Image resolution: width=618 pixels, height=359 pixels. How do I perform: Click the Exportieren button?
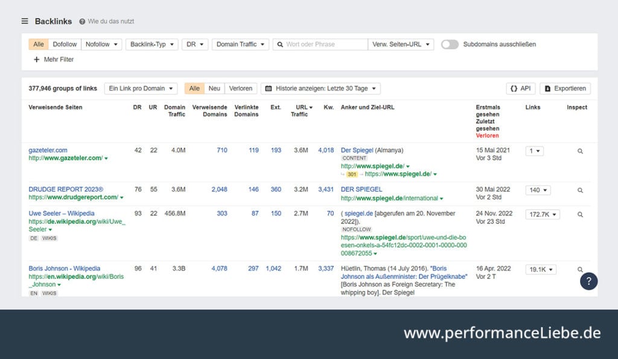(565, 89)
